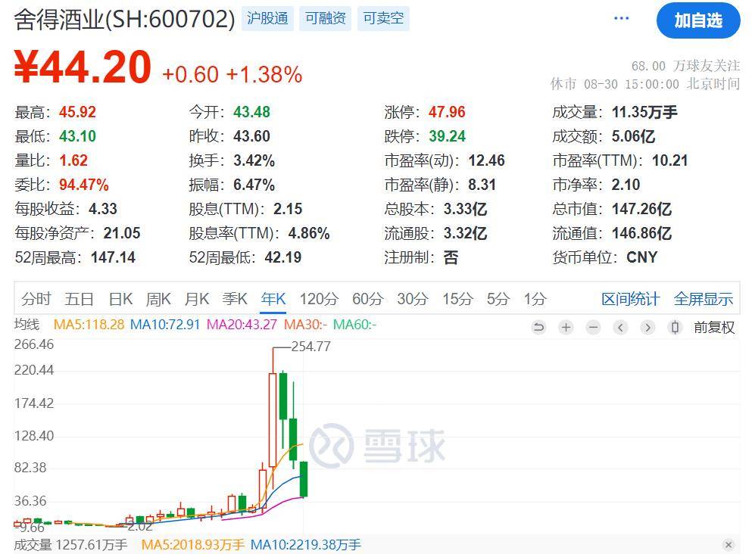The image size is (752, 554).
Task: Click the 沪股通 tag
Action: click(267, 18)
